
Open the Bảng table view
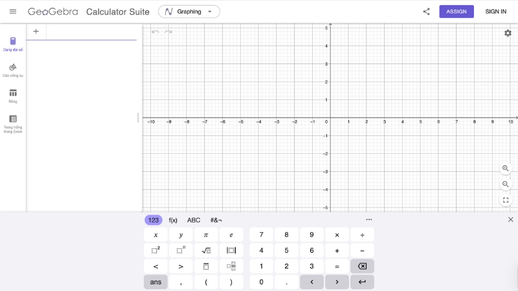click(13, 96)
